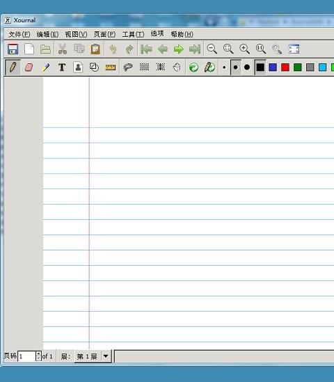Click the Undo arrow
The height and width of the screenshot is (382, 334).
click(x=113, y=49)
